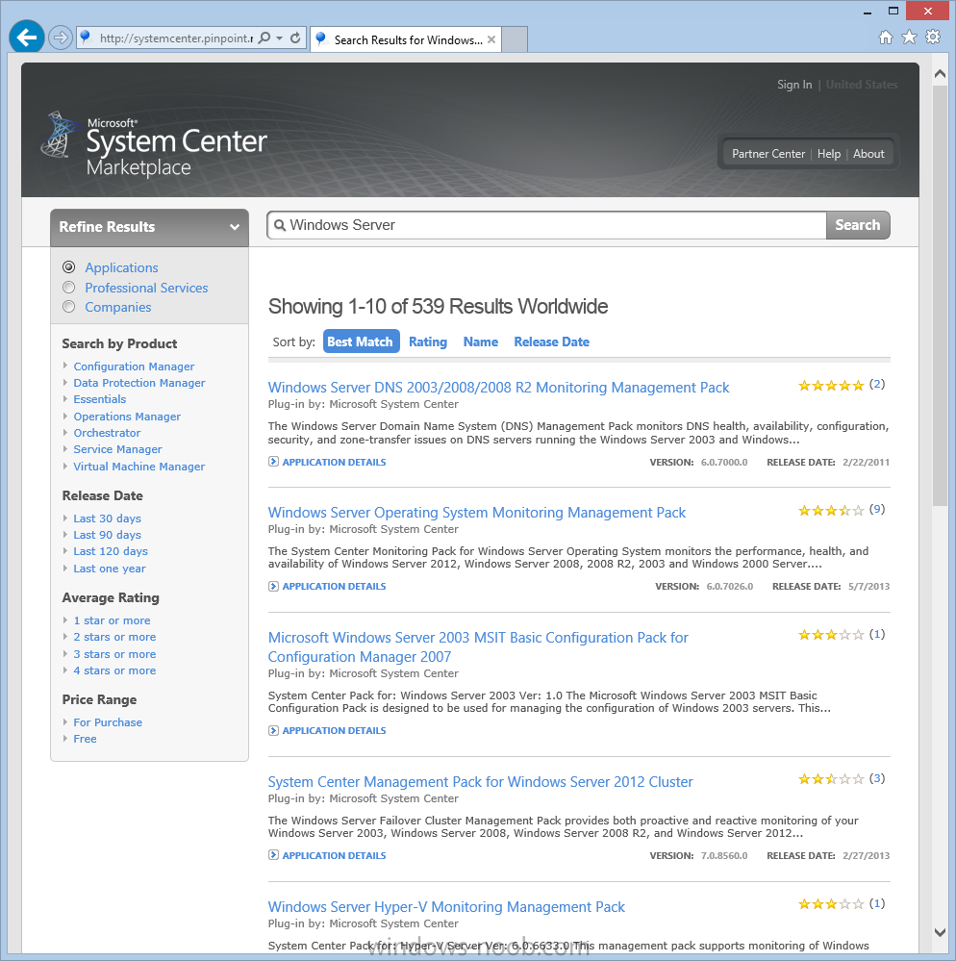This screenshot has height=961, width=956.
Task: Open the Help link
Action: point(828,154)
